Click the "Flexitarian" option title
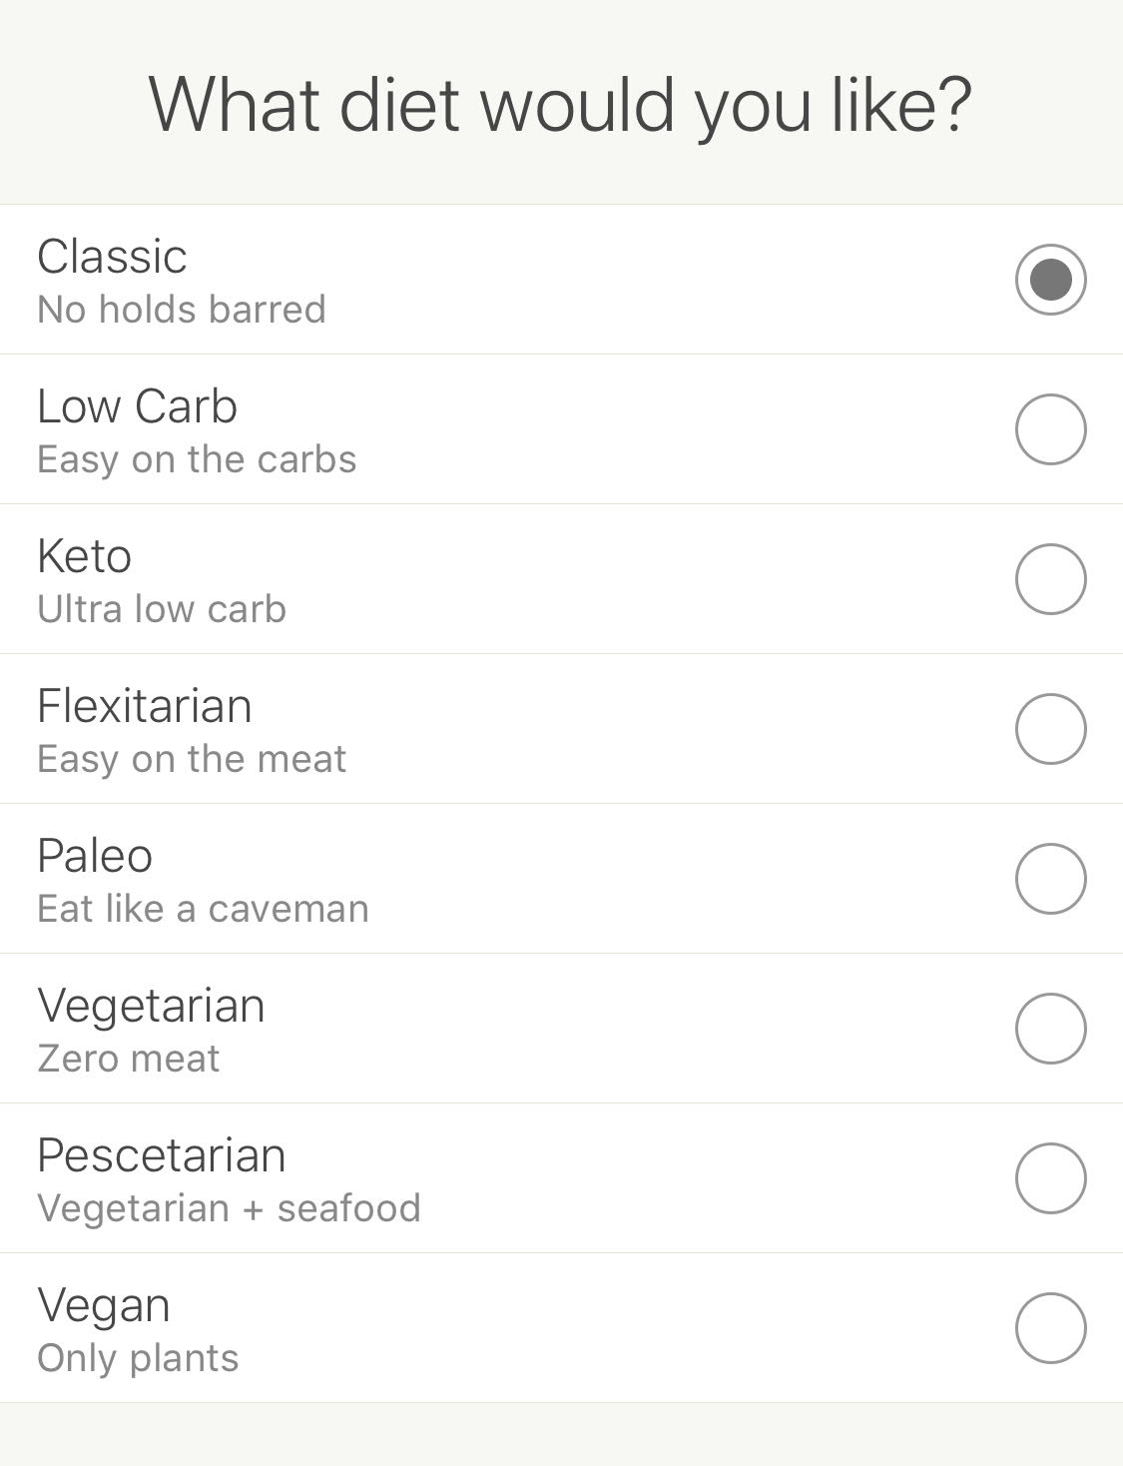This screenshot has width=1123, height=1466. (x=145, y=706)
